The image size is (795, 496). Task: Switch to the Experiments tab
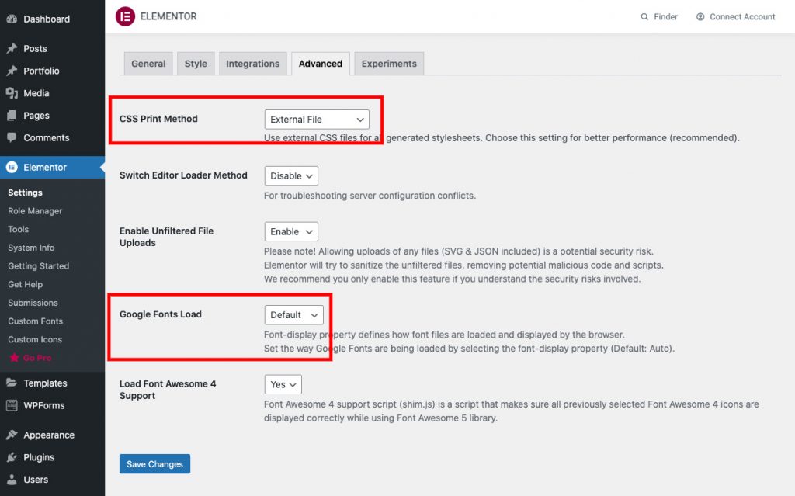(x=389, y=64)
